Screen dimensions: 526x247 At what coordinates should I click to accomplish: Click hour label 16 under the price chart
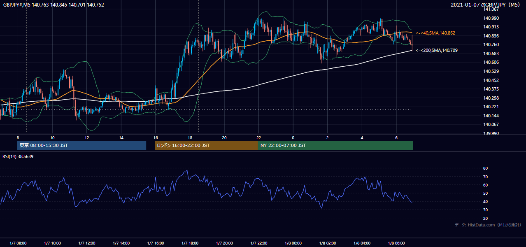pyautogui.click(x=156, y=137)
